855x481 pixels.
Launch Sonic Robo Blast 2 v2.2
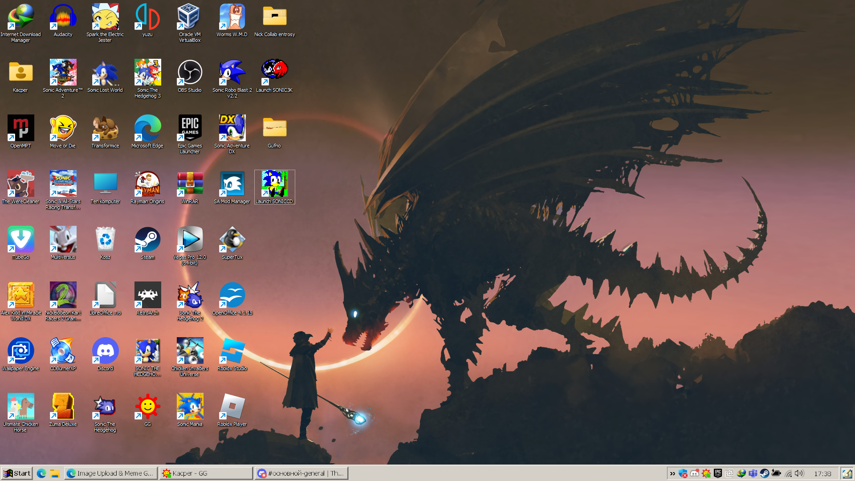pos(232,79)
